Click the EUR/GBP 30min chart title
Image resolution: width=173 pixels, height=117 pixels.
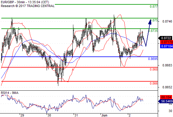click(x=25, y=2)
